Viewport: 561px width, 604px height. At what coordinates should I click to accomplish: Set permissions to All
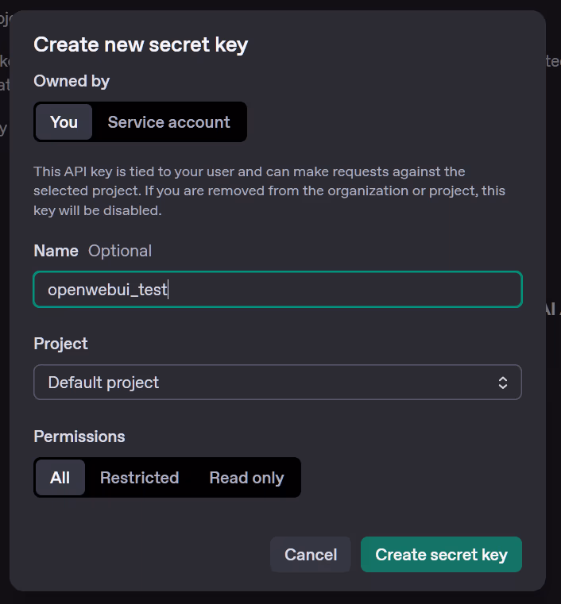[x=60, y=478]
